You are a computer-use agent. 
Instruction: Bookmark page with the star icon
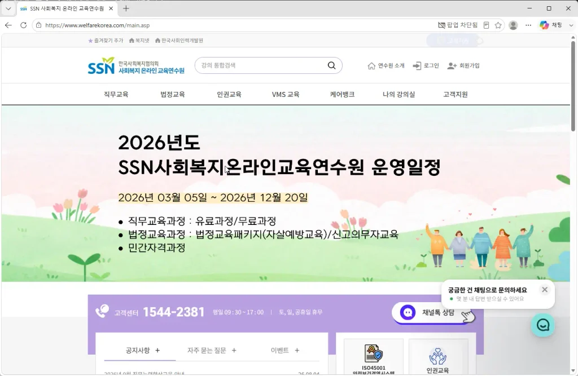[x=498, y=25]
